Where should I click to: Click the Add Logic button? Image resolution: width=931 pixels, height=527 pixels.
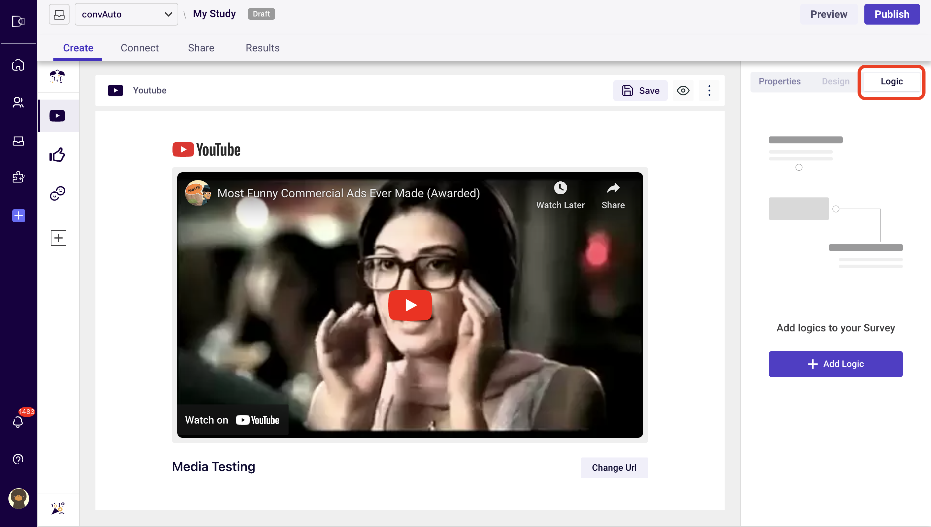coord(835,364)
